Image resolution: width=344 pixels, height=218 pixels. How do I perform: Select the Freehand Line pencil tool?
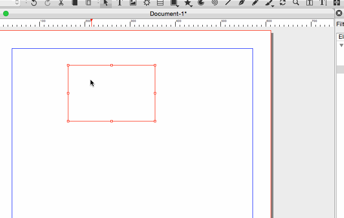pyautogui.click(x=255, y=3)
